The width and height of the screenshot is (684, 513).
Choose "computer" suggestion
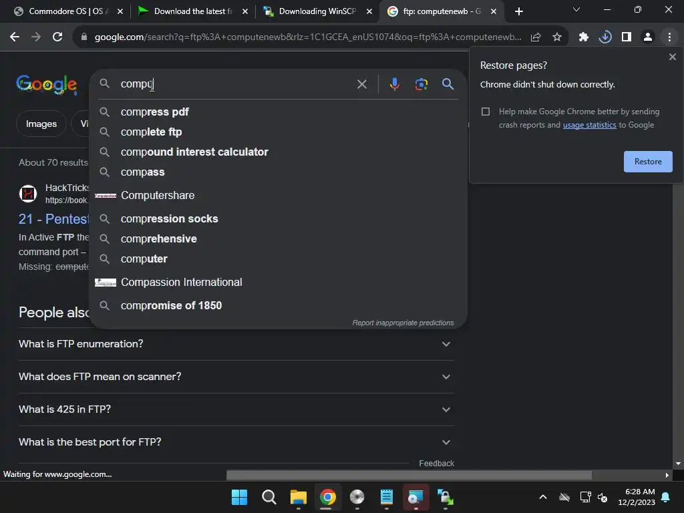pos(278,259)
